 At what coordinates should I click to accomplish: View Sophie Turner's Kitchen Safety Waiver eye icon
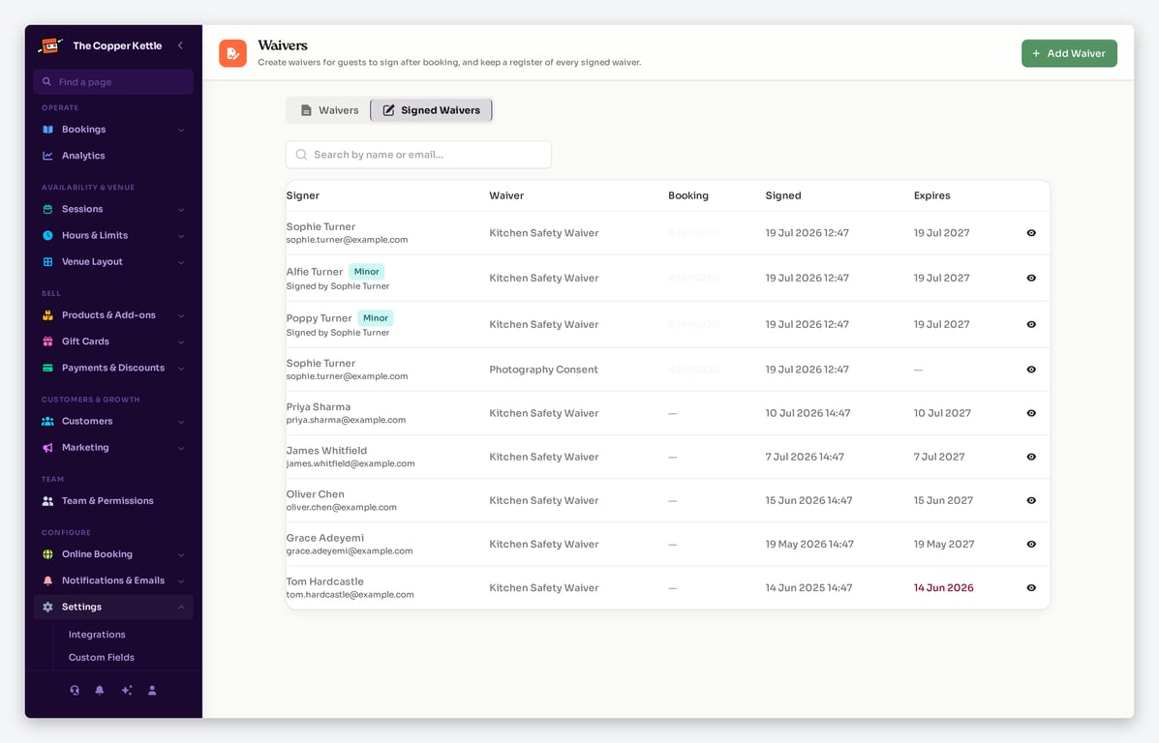pos(1031,232)
